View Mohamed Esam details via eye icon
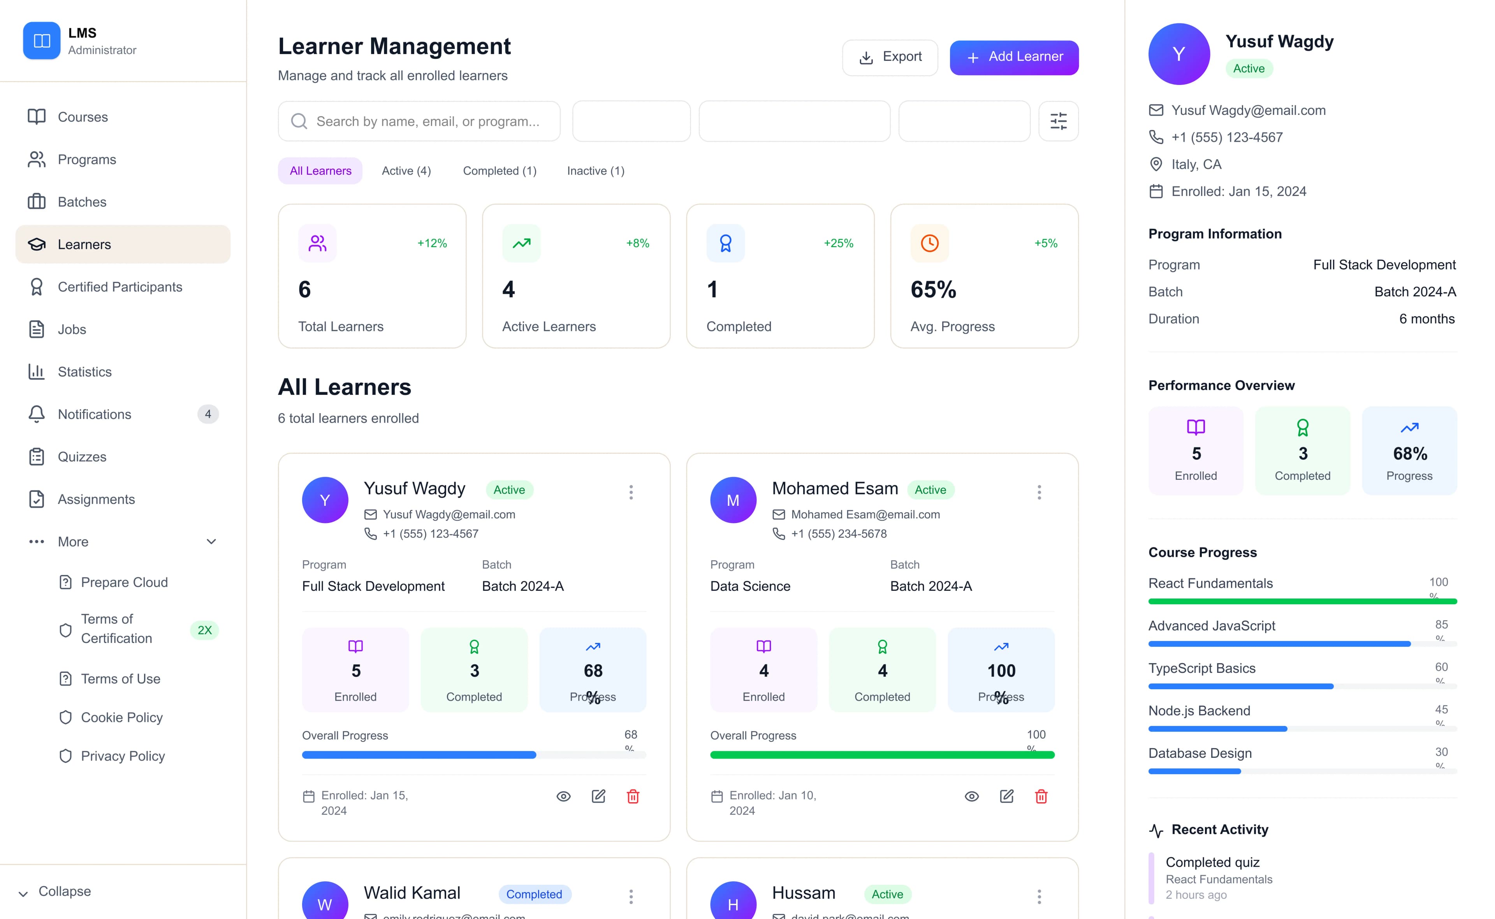The height and width of the screenshot is (919, 1495). 971,796
